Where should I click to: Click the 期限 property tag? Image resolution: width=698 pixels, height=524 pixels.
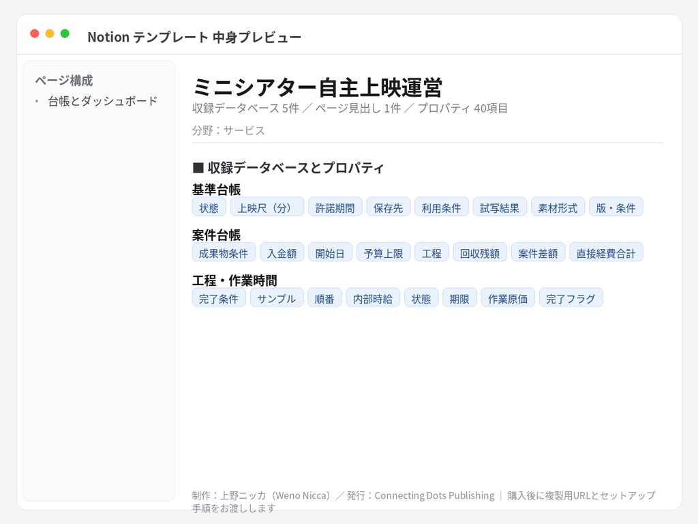[460, 298]
